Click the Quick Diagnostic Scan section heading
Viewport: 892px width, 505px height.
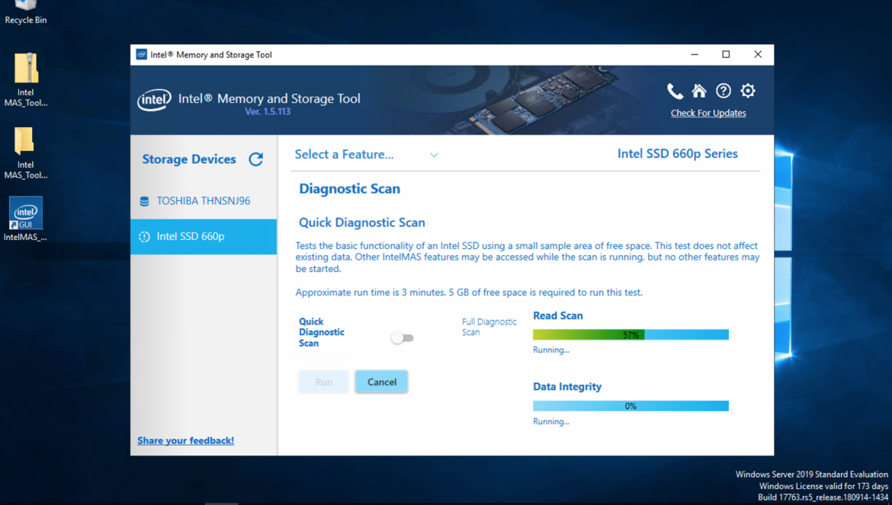(362, 222)
